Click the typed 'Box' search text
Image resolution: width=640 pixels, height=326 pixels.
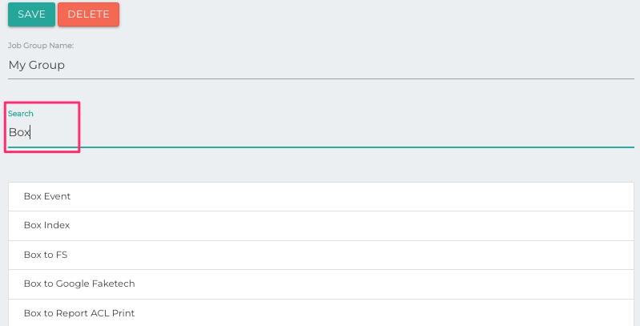[19, 133]
